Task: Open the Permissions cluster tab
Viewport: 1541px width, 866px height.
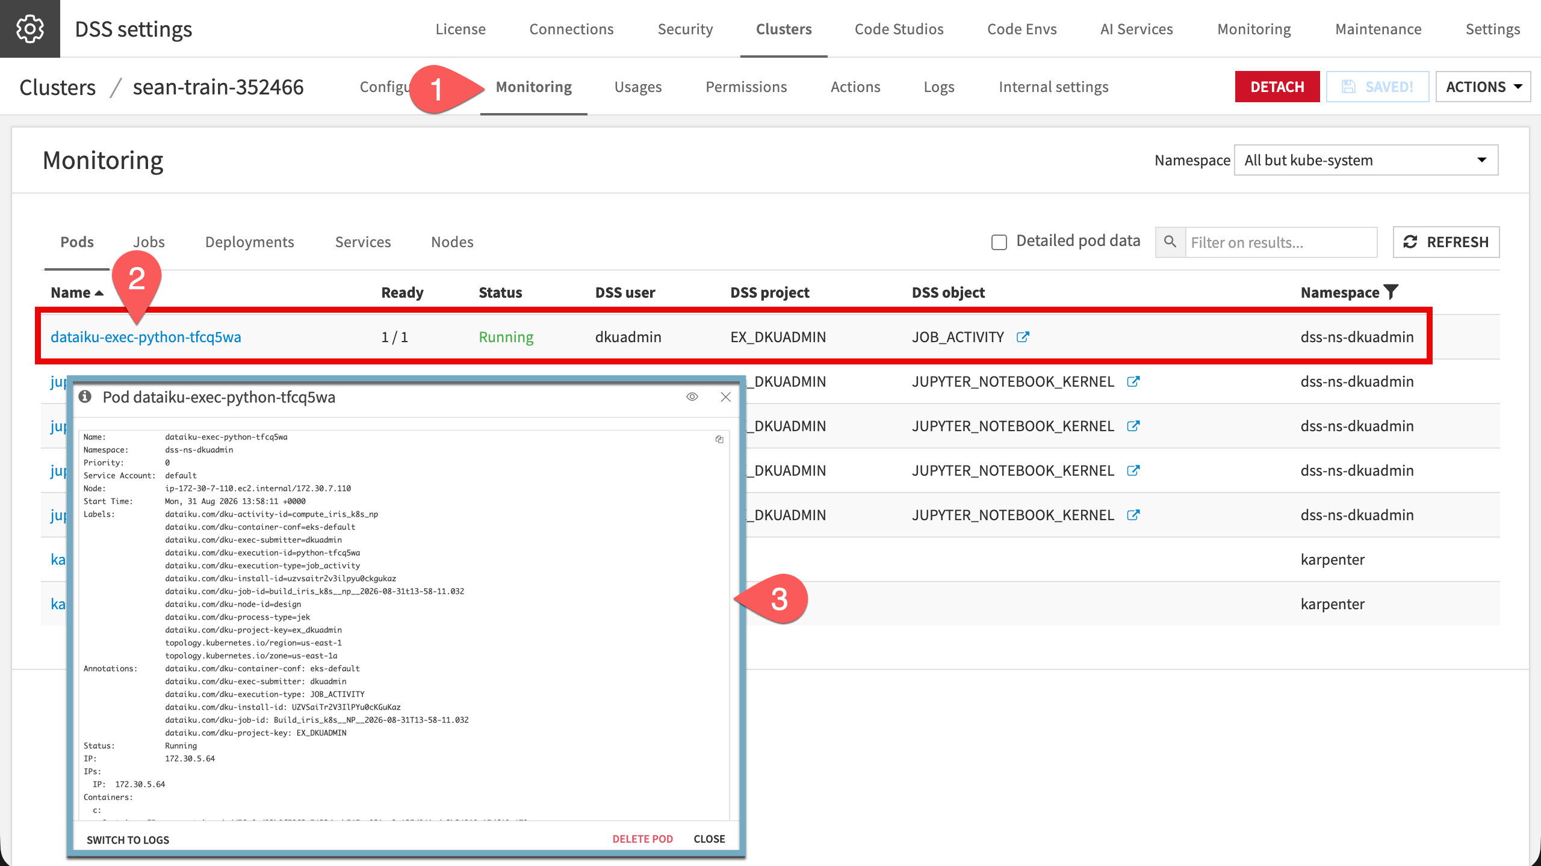Action: [746, 87]
